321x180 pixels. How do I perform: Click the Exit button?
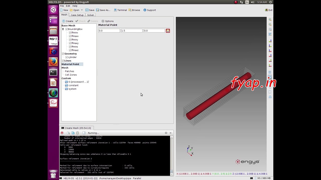pos(269,10)
